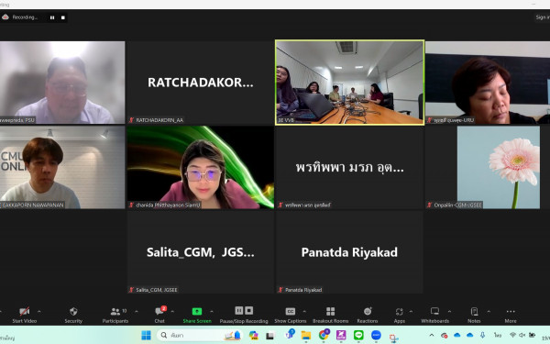The width and height of the screenshot is (550, 344).
Task: Switch the input language indicator
Action: pyautogui.click(x=498, y=335)
